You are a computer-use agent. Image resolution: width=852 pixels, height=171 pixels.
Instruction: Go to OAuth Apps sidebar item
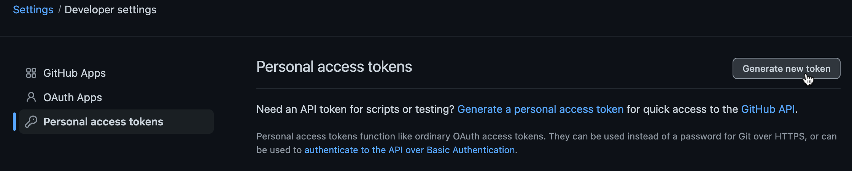pyautogui.click(x=73, y=97)
